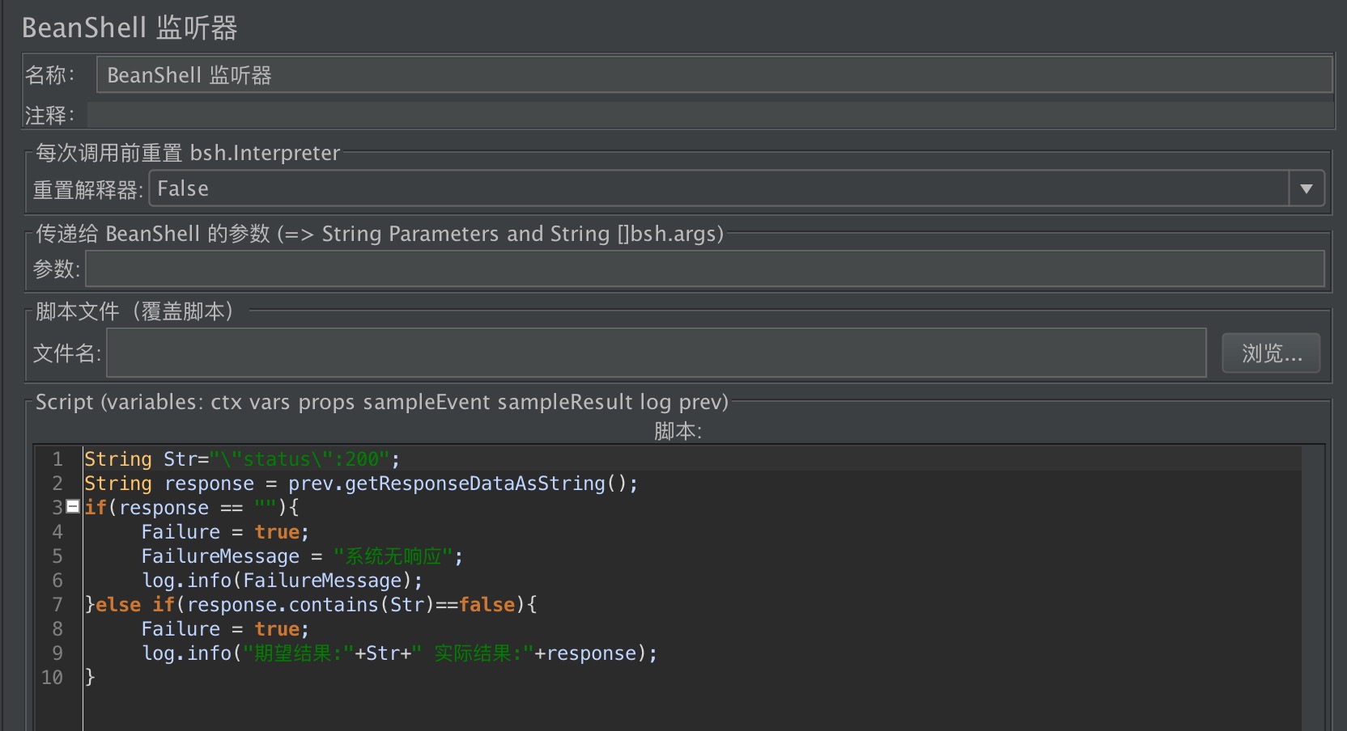1347x731 pixels.
Task: Click the 参数 parameters input field
Action: click(x=705, y=268)
